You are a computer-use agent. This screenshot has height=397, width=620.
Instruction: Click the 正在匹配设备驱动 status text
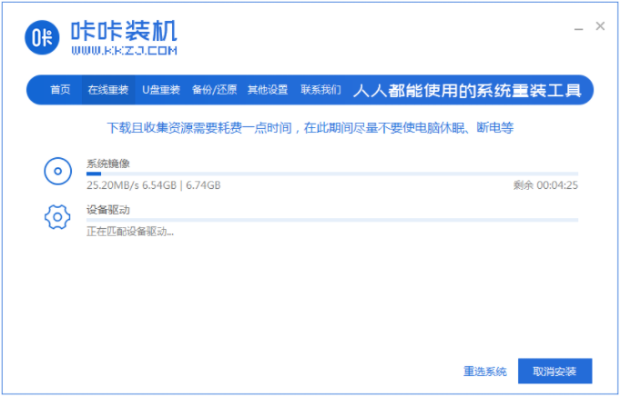(129, 232)
